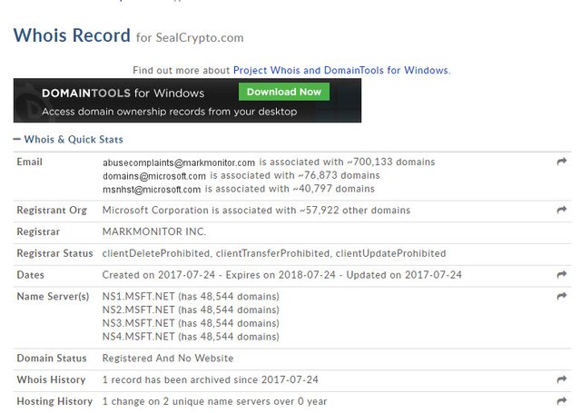This screenshot has width=581, height=413.
Task: Click the Download Now button
Action: [x=283, y=92]
